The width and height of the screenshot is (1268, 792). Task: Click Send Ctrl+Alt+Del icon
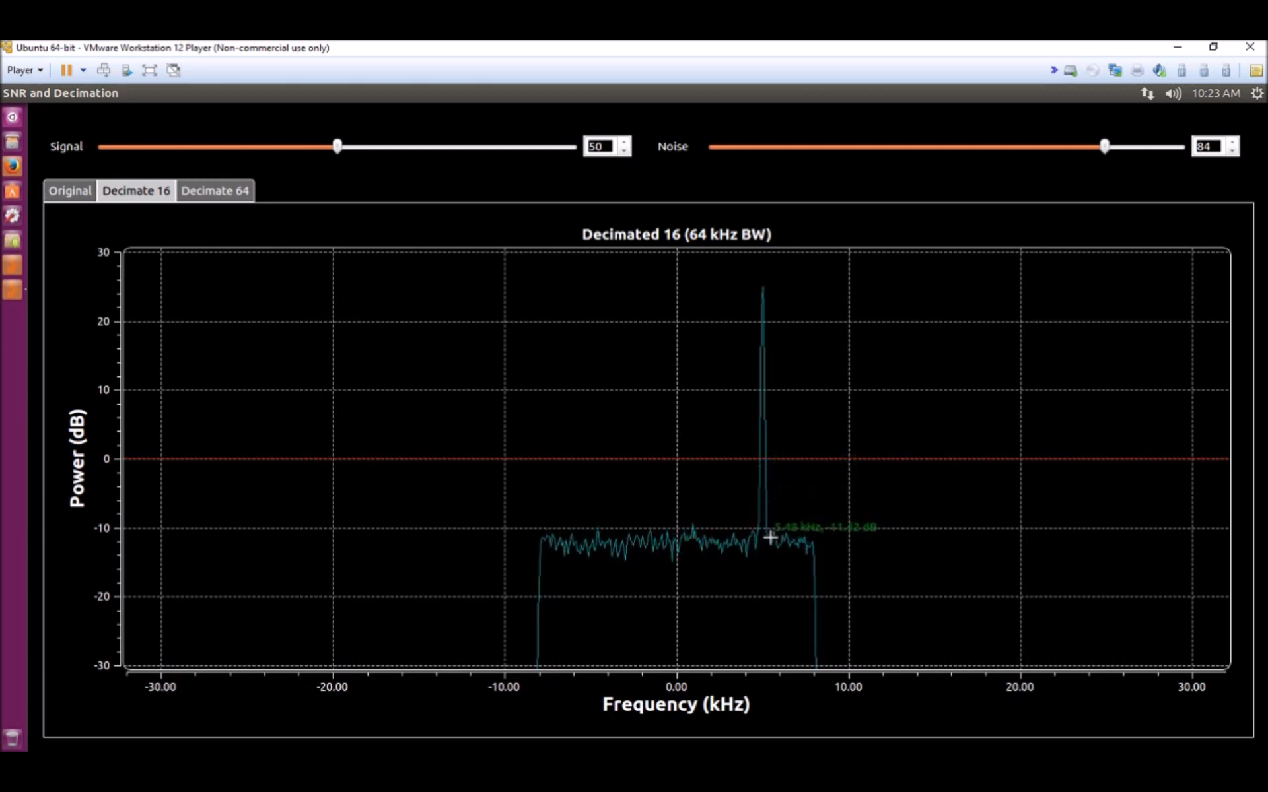[x=104, y=70]
